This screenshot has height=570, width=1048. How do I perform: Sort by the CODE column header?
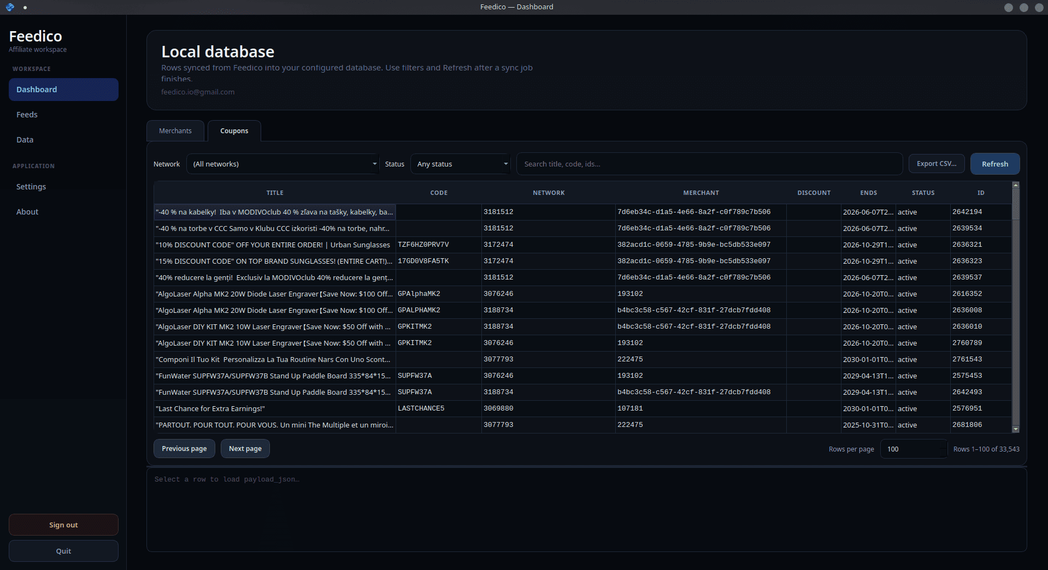[x=439, y=193]
